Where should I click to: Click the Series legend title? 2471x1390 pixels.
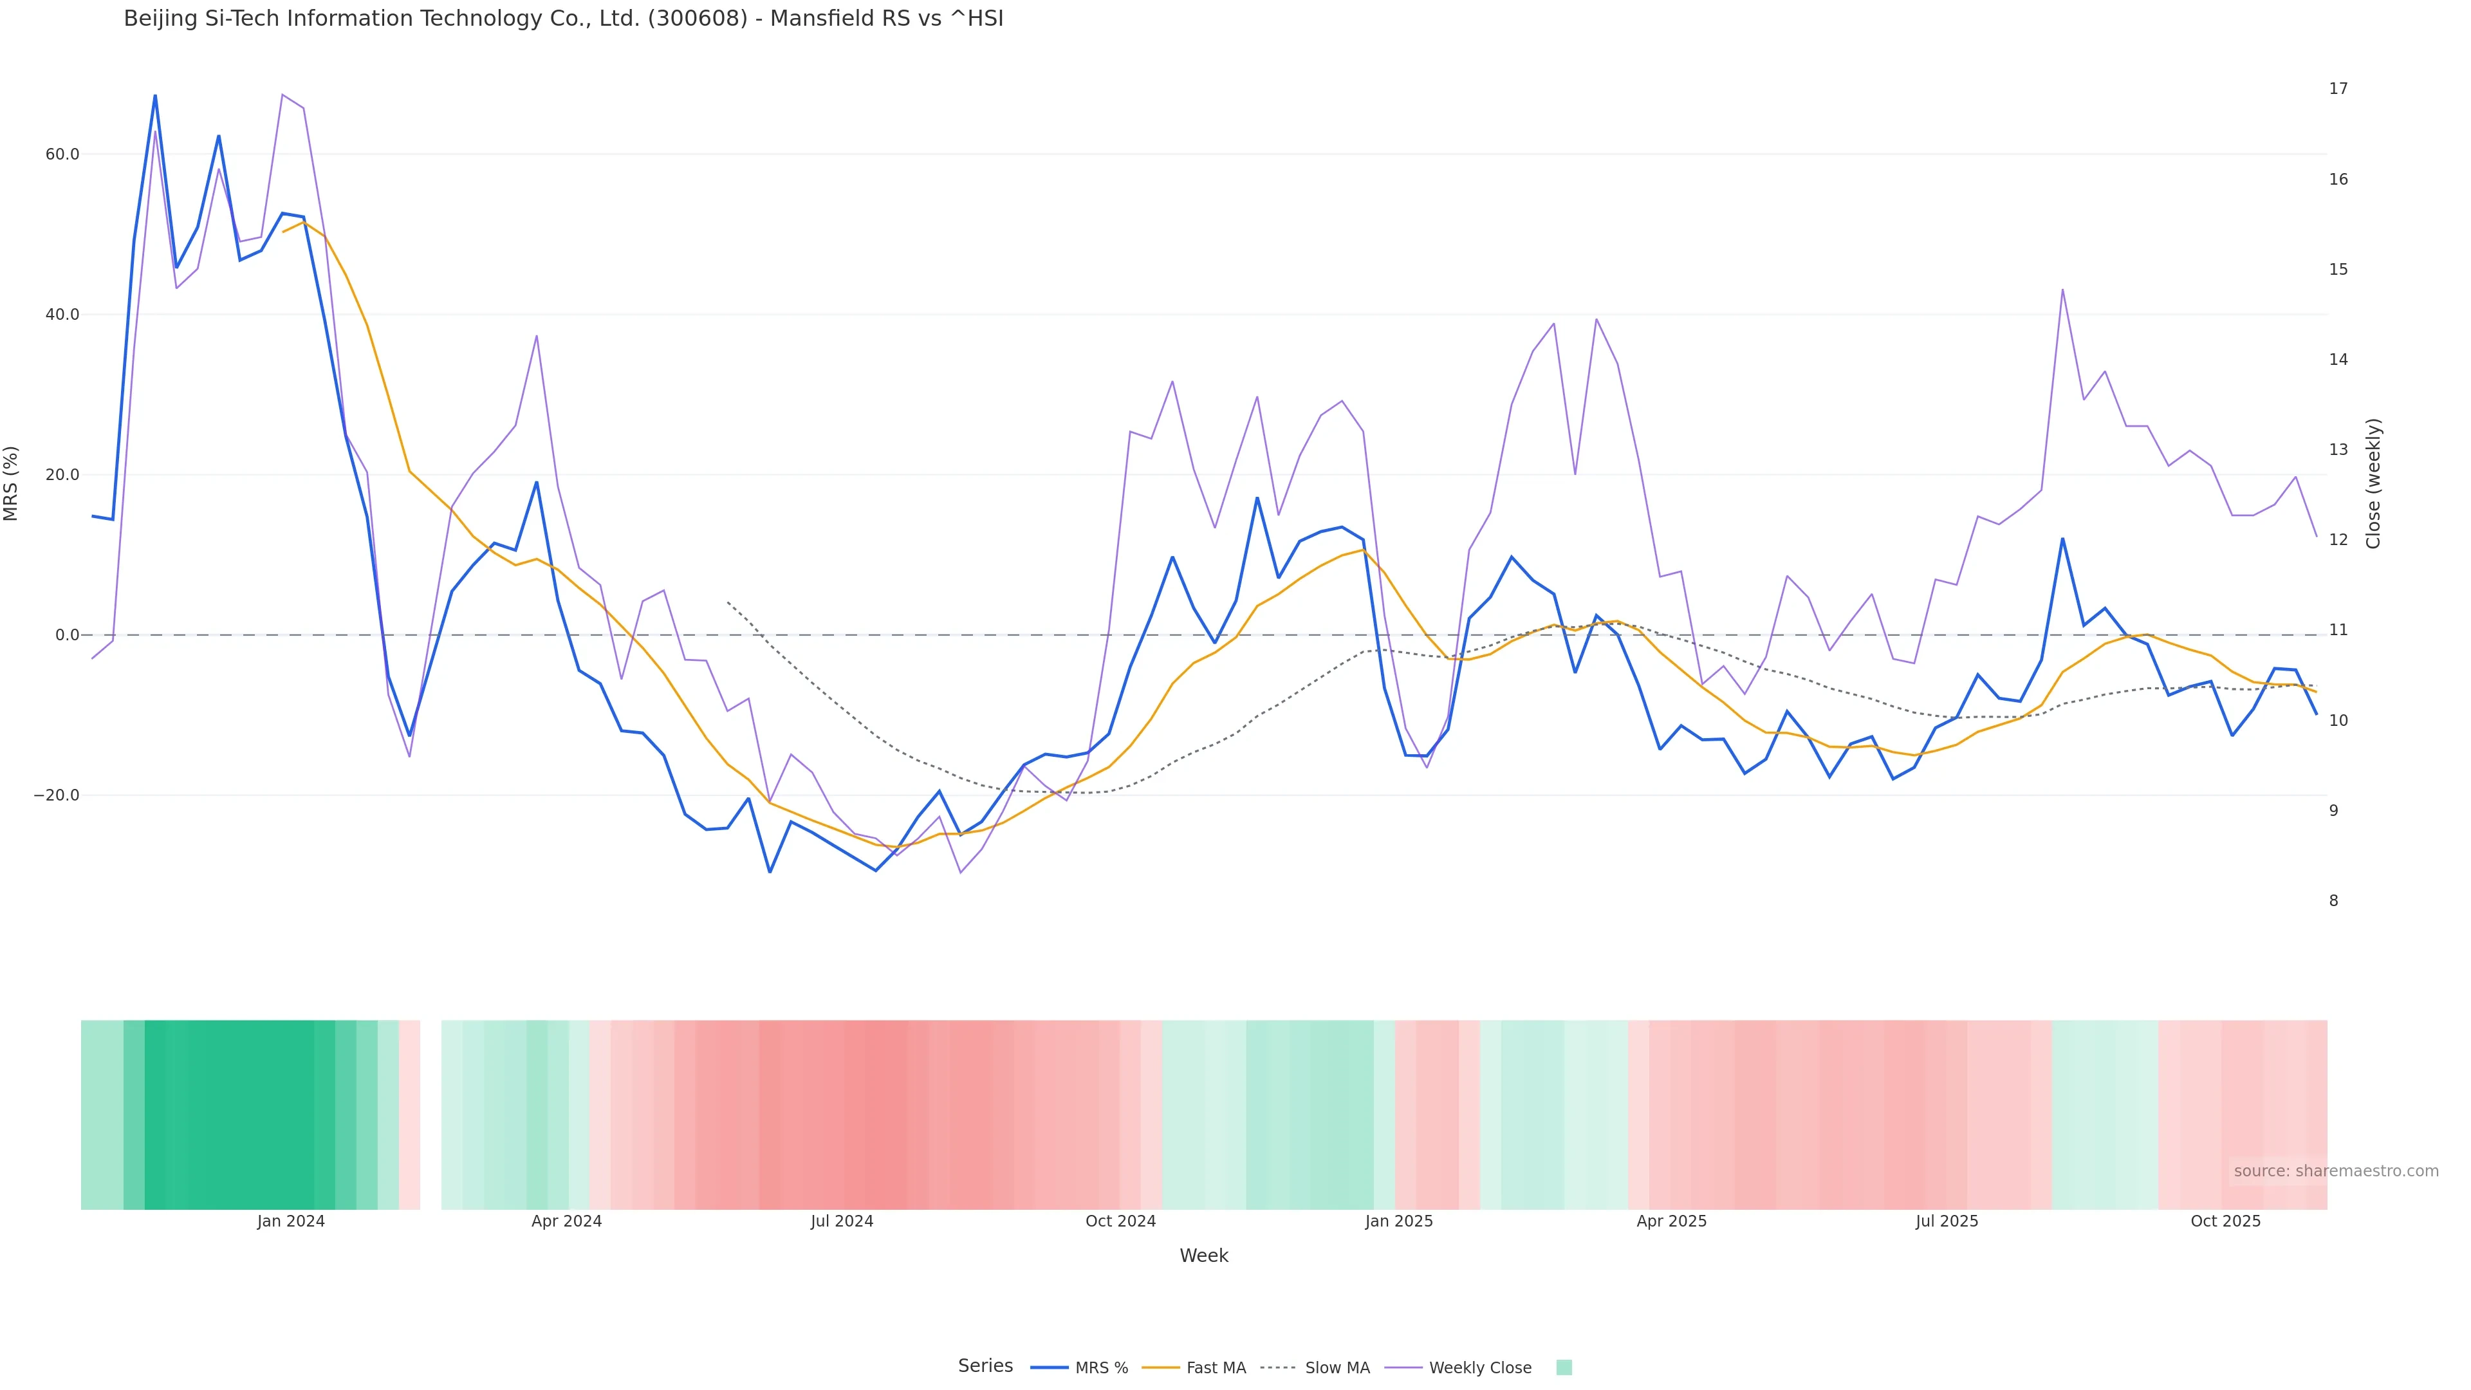click(x=985, y=1366)
